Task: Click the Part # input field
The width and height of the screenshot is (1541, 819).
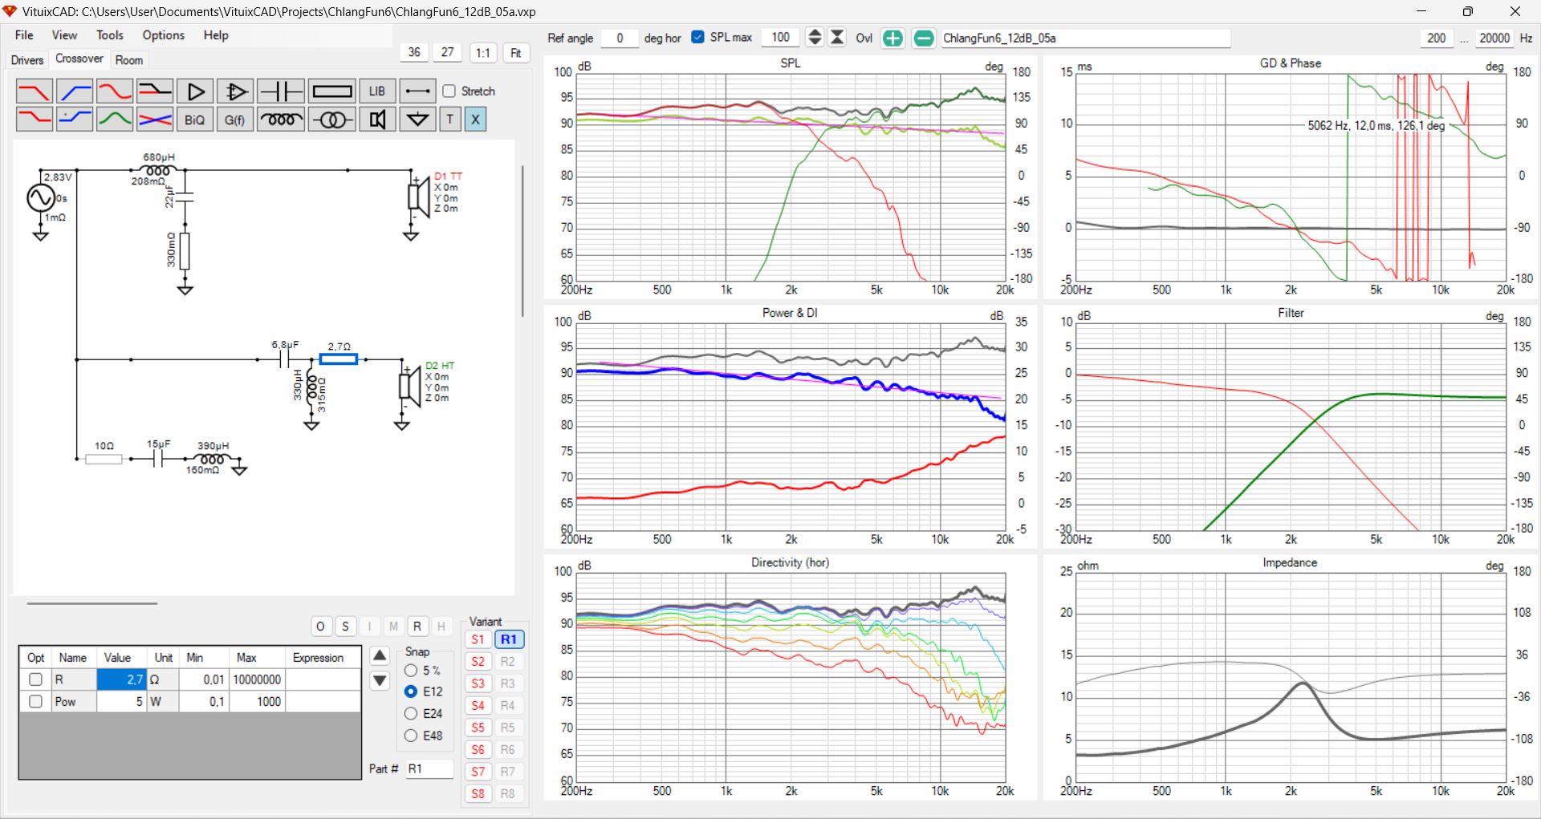Action: click(429, 768)
